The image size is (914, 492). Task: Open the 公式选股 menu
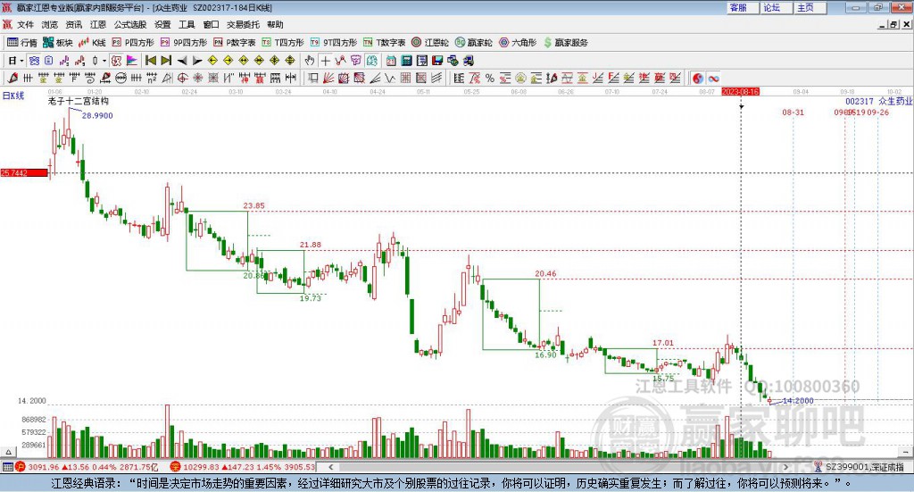(x=130, y=24)
